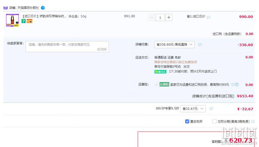
Task: Click 菜鸟宁波保税7号仓 warehouse text
Action: point(167,67)
